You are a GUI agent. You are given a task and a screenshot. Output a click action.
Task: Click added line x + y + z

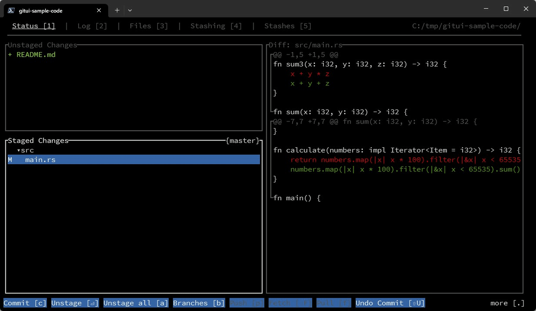(310, 83)
